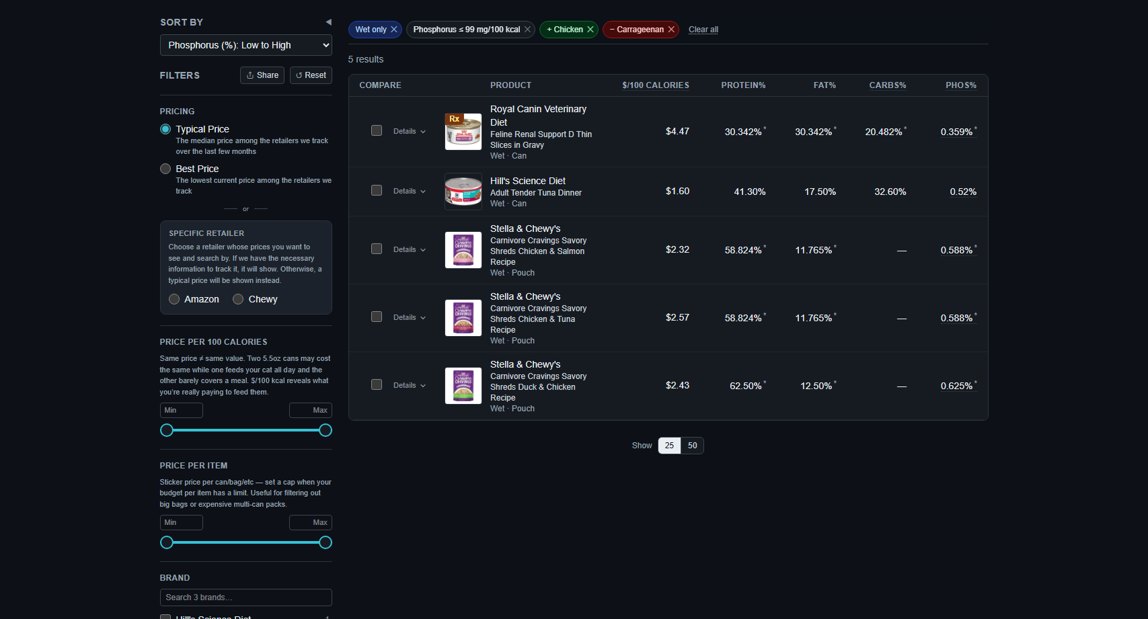Click Price Per 100 Calories left slider handle
This screenshot has width=1148, height=619.
(x=167, y=430)
